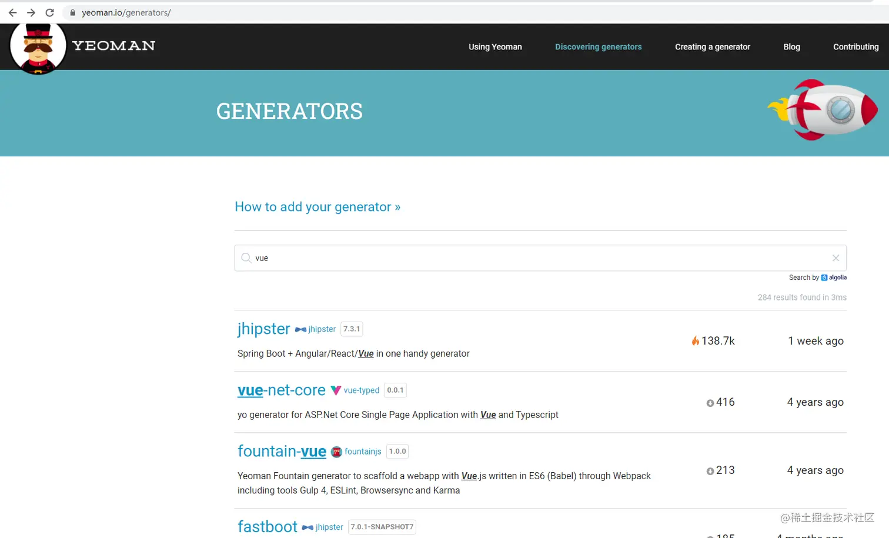
Task: Click the Yeoman mascot logo
Action: (38, 48)
